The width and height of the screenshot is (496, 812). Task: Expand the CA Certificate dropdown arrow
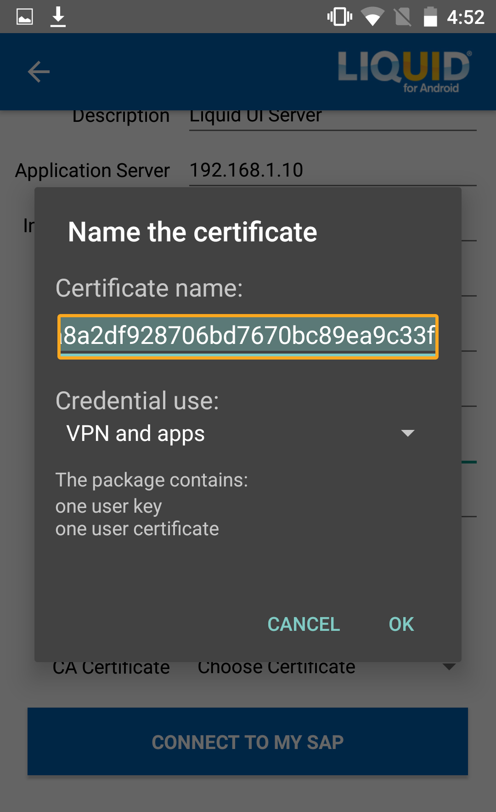point(449,667)
